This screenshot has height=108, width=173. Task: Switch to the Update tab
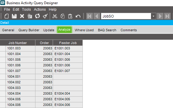pos(49,30)
